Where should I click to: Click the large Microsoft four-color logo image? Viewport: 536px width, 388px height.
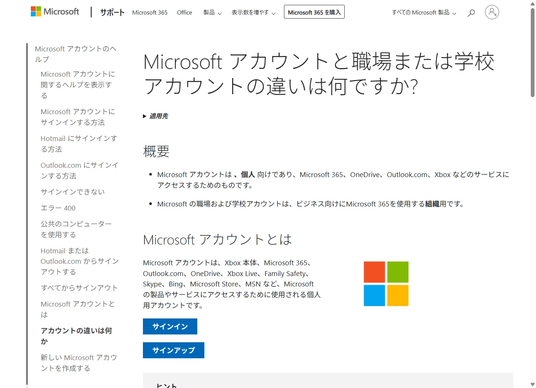click(386, 283)
